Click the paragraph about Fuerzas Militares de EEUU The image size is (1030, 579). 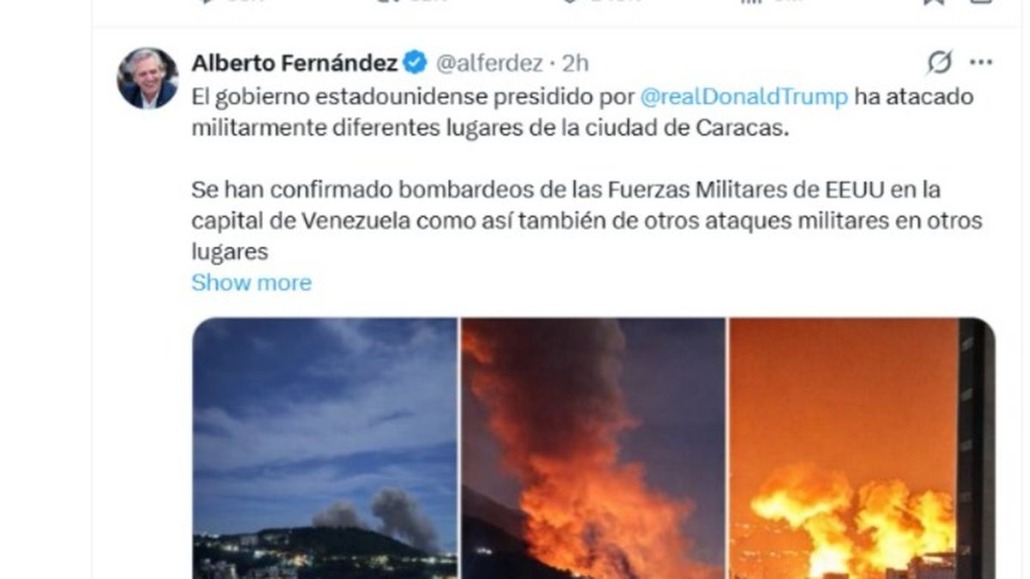point(586,220)
